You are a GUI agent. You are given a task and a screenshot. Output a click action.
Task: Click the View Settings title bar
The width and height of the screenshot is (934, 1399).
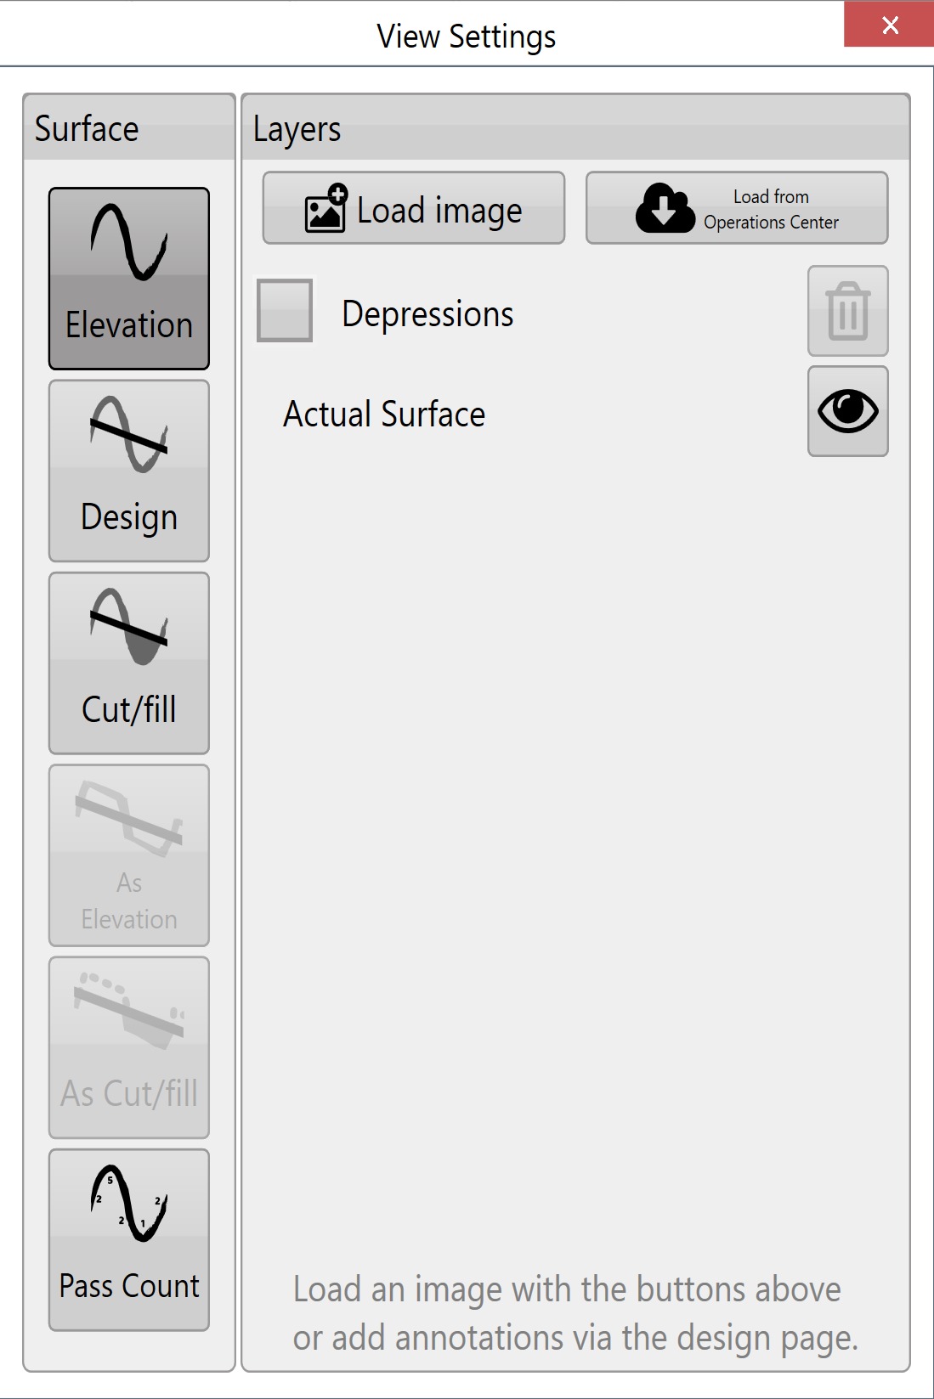pyautogui.click(x=467, y=36)
